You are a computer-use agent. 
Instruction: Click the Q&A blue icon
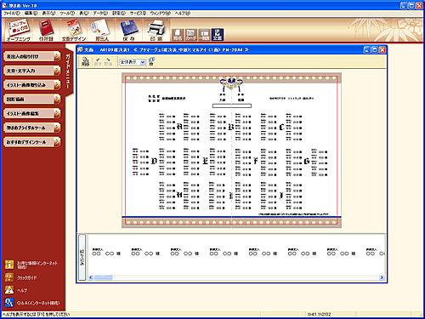(9, 303)
